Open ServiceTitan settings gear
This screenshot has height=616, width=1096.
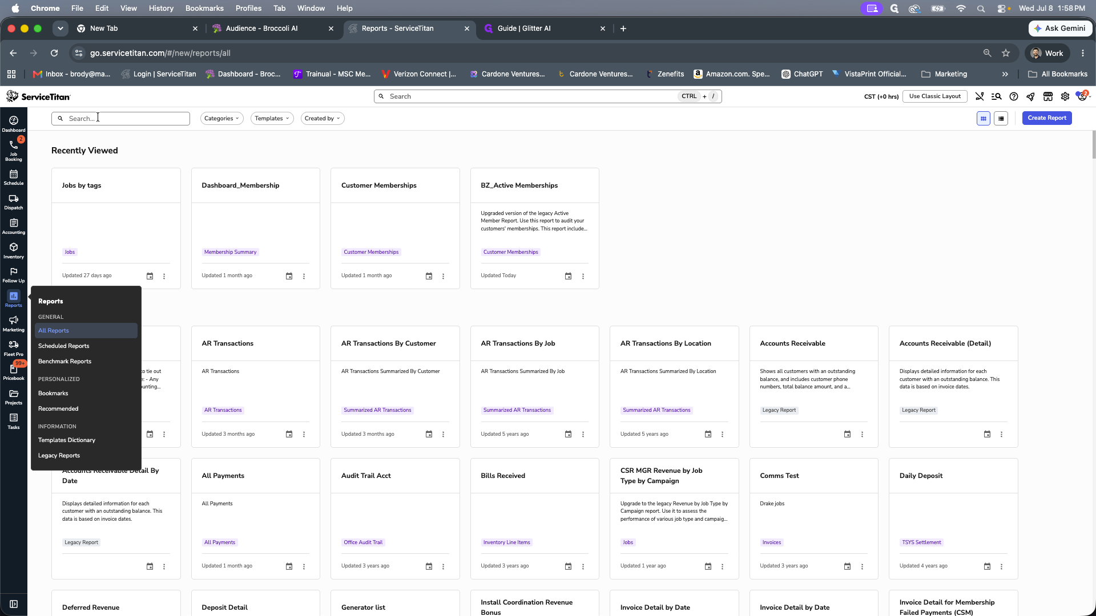(1065, 96)
